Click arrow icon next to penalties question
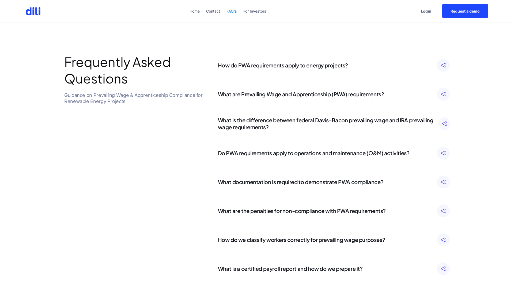 coord(443,211)
